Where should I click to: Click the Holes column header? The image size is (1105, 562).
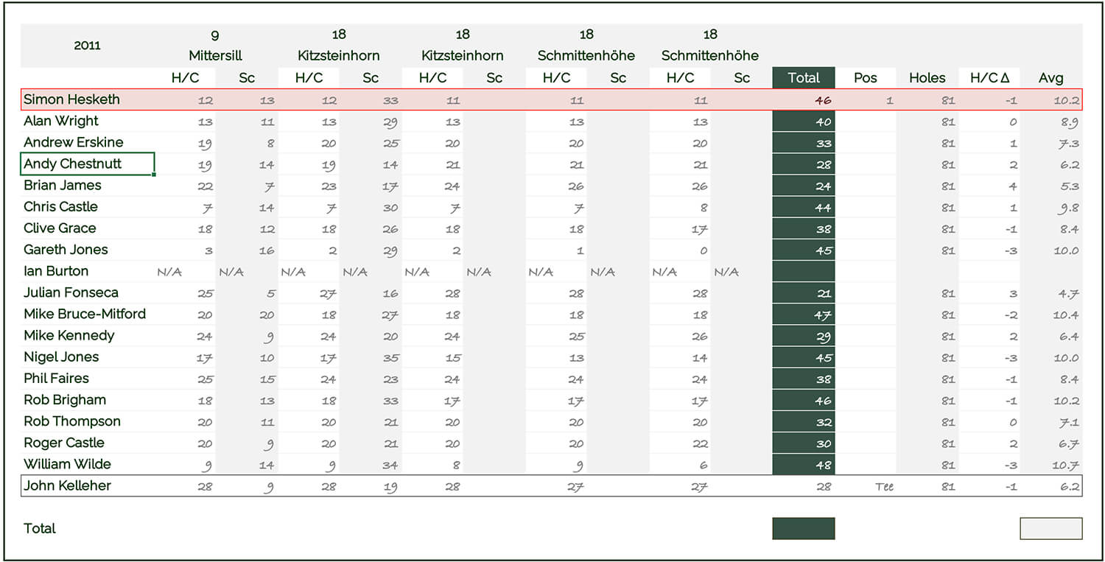[x=927, y=77]
